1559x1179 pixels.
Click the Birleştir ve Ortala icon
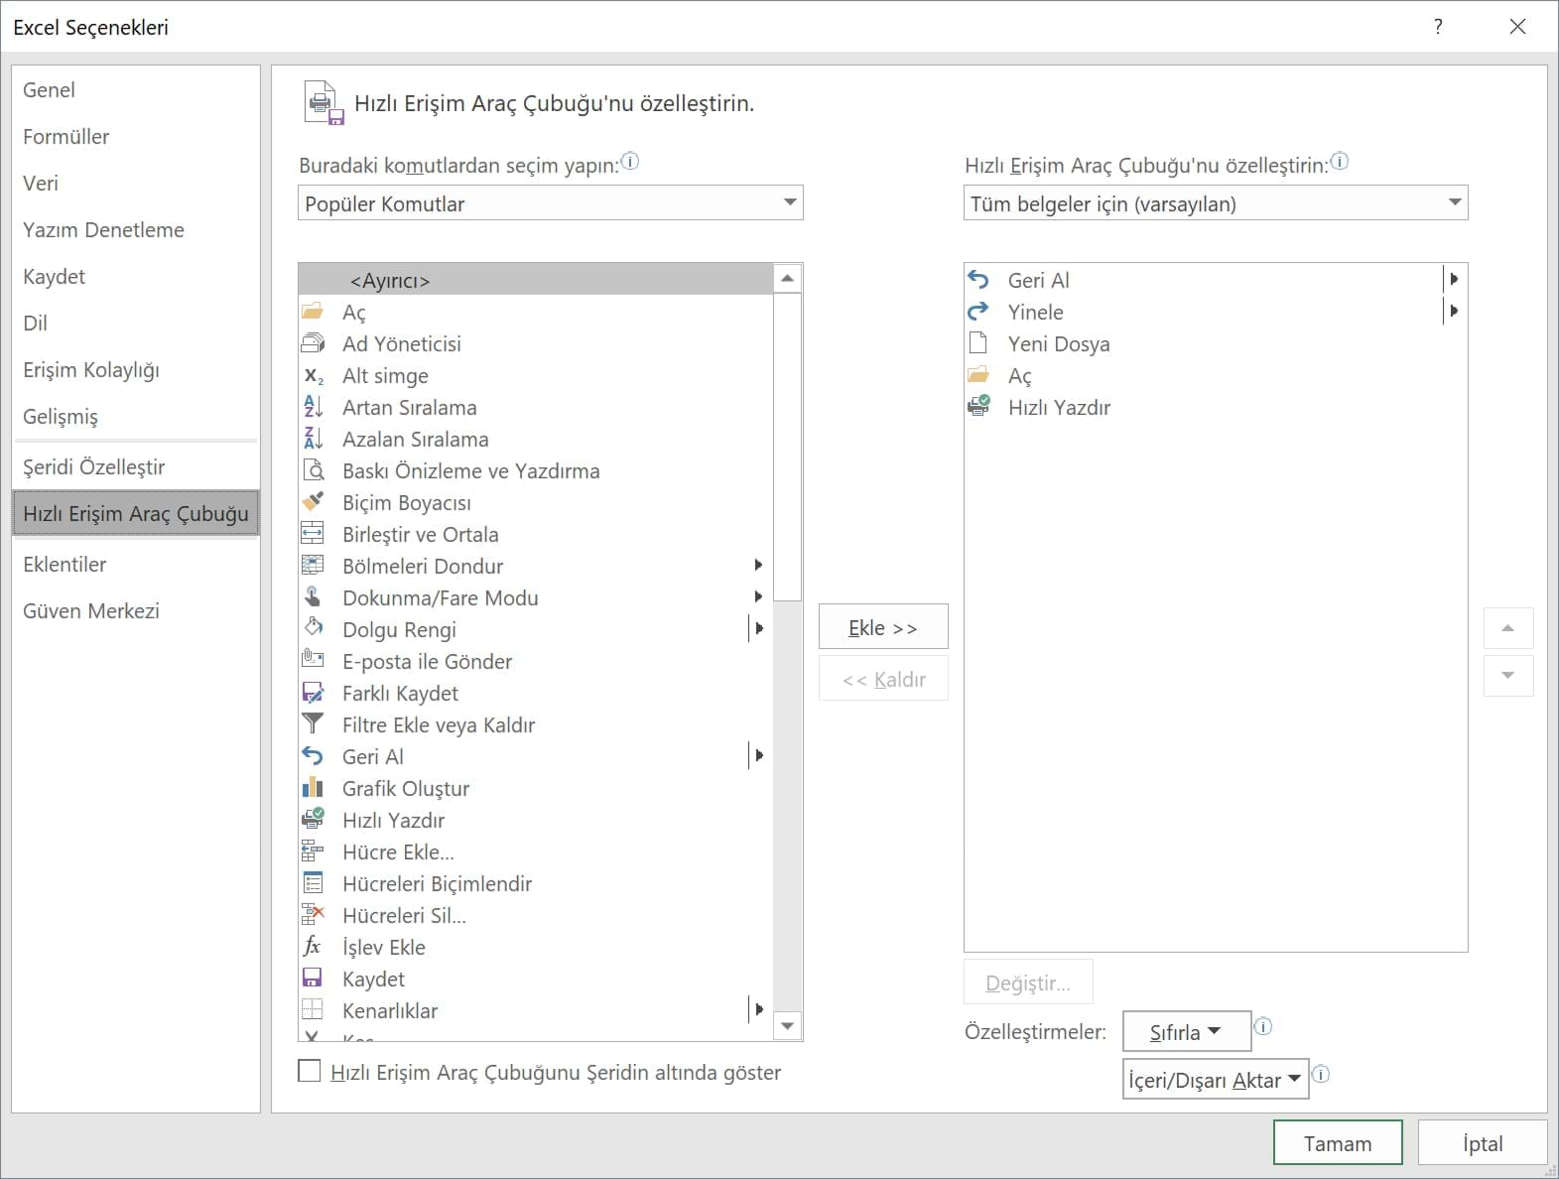[x=313, y=534]
